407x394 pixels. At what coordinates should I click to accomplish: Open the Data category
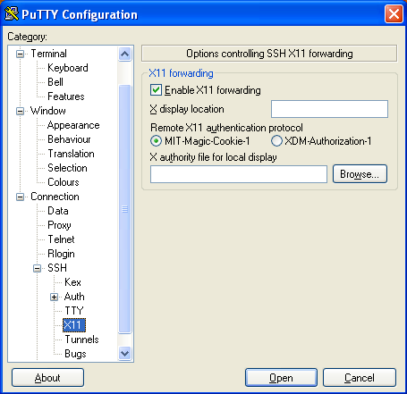(58, 211)
